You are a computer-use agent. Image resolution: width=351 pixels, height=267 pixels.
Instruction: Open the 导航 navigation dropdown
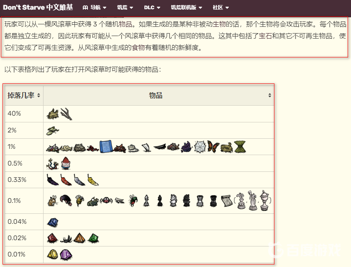click(x=94, y=8)
